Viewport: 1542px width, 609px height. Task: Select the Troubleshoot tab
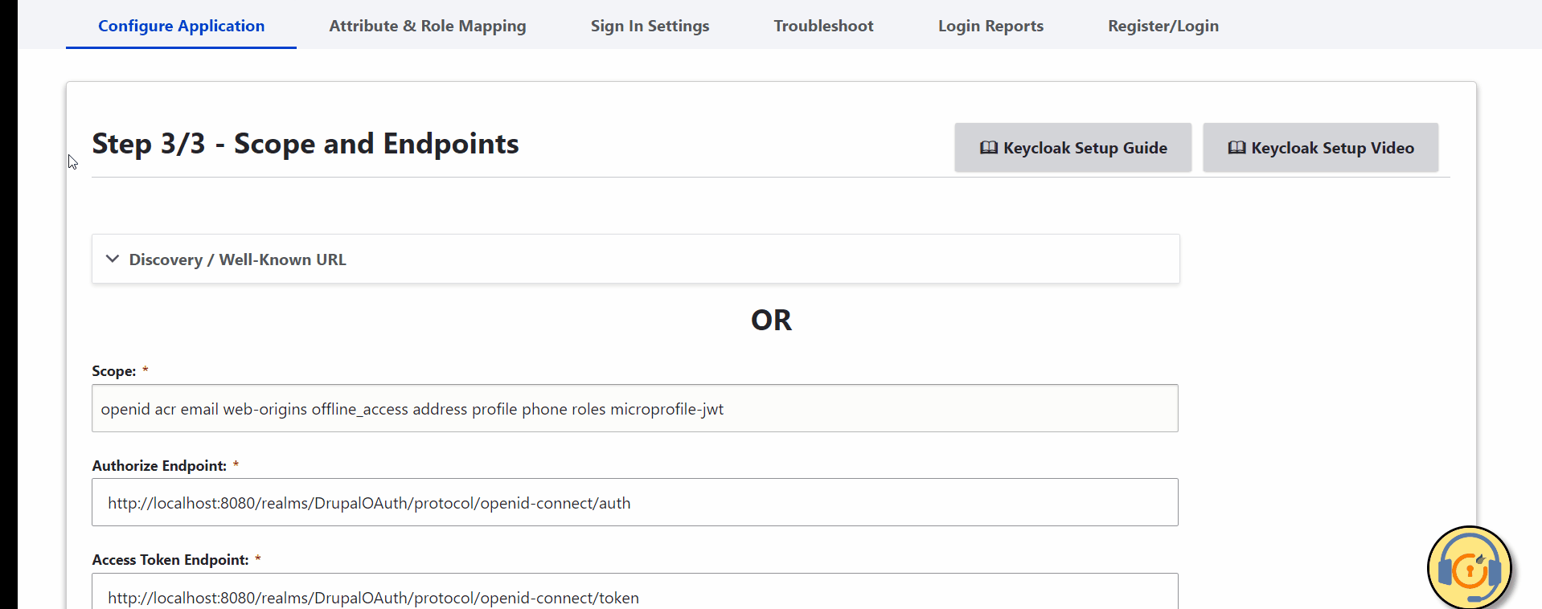coord(823,26)
